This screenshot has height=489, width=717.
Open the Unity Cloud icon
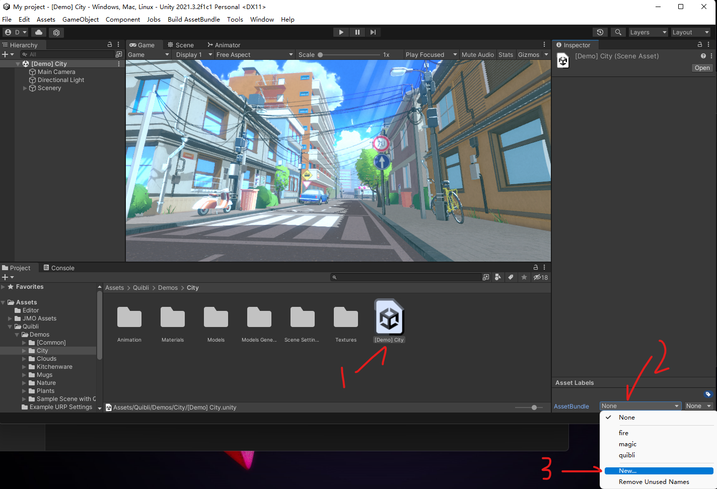[39, 32]
